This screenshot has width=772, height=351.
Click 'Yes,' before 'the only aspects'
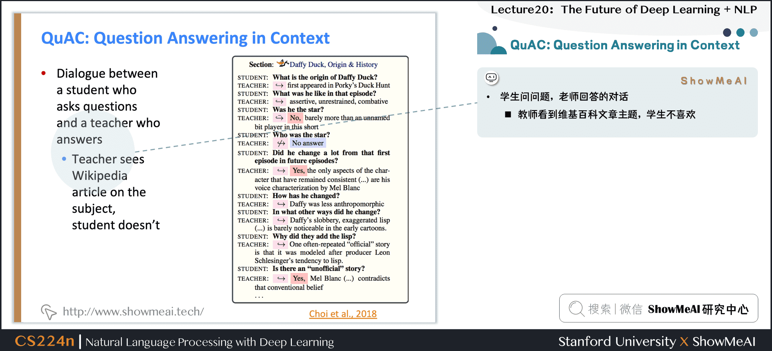[298, 171]
